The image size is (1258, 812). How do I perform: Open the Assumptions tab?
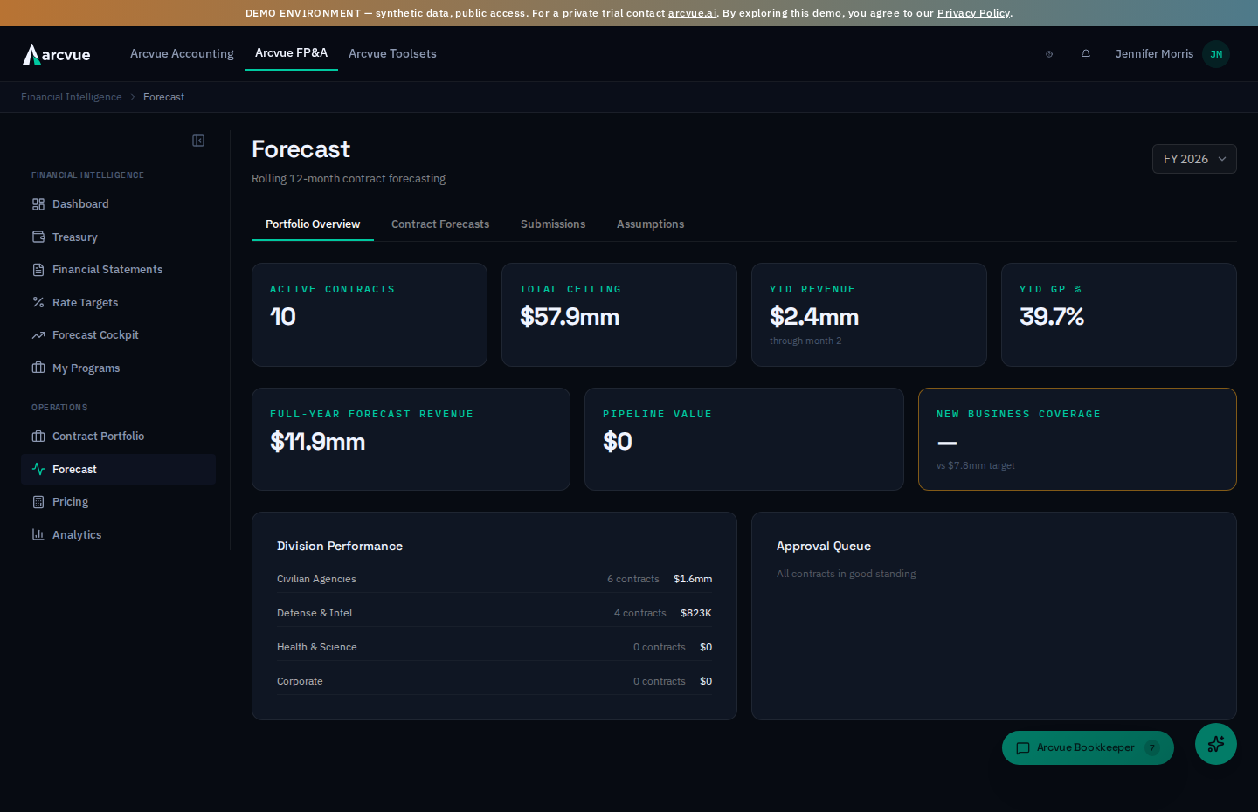pyautogui.click(x=651, y=224)
